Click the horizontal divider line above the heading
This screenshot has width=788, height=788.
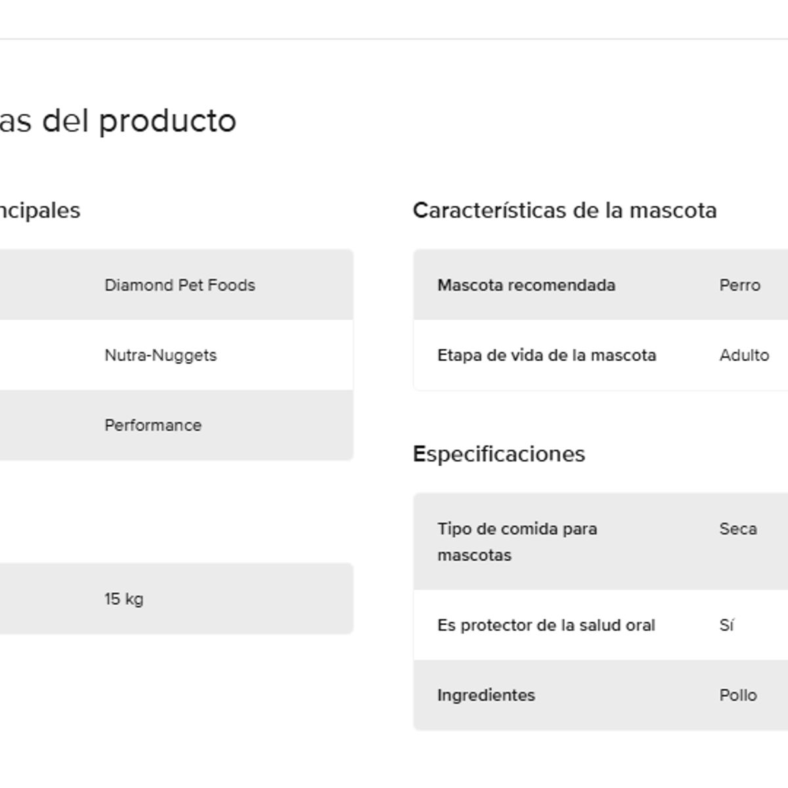394,39
